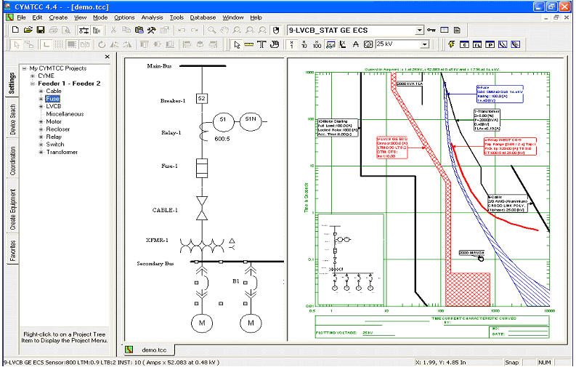Click the letter A annotation icon
The height and width of the screenshot is (367, 576).
[355, 45]
